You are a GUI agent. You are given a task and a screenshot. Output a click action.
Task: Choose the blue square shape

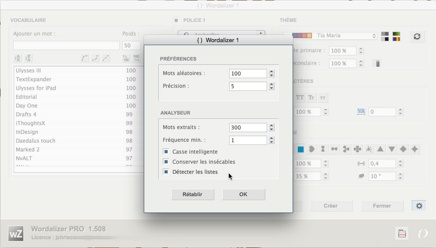coord(300,149)
